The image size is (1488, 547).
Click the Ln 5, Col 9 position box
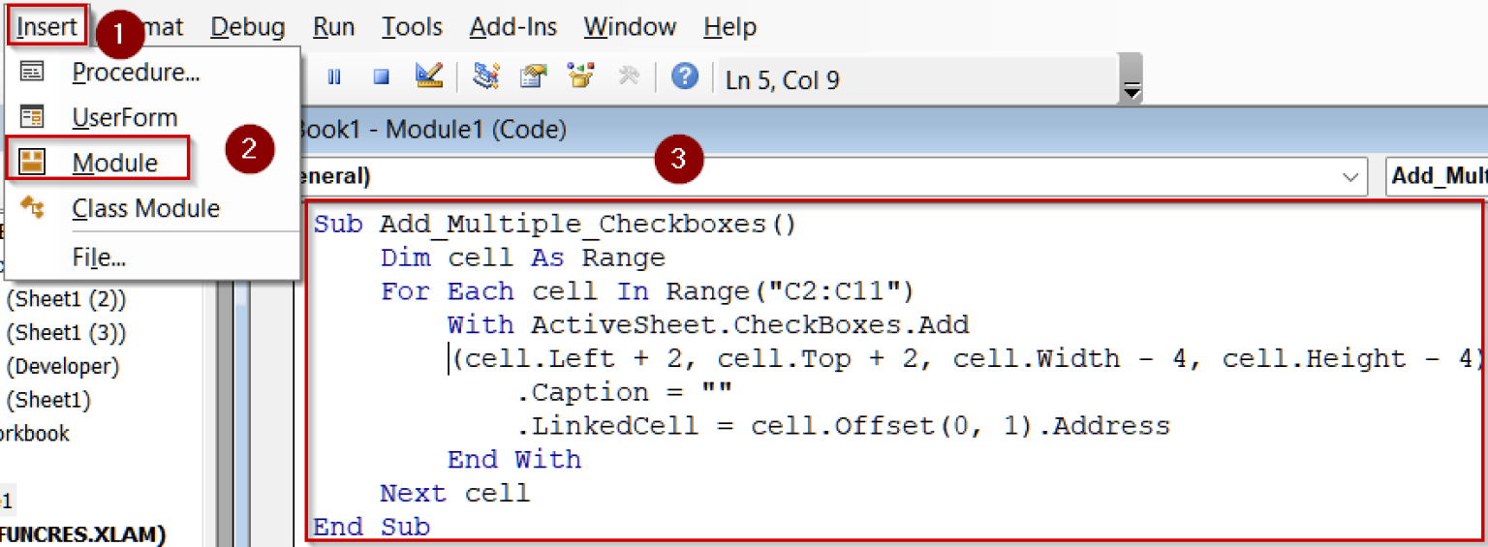click(915, 79)
